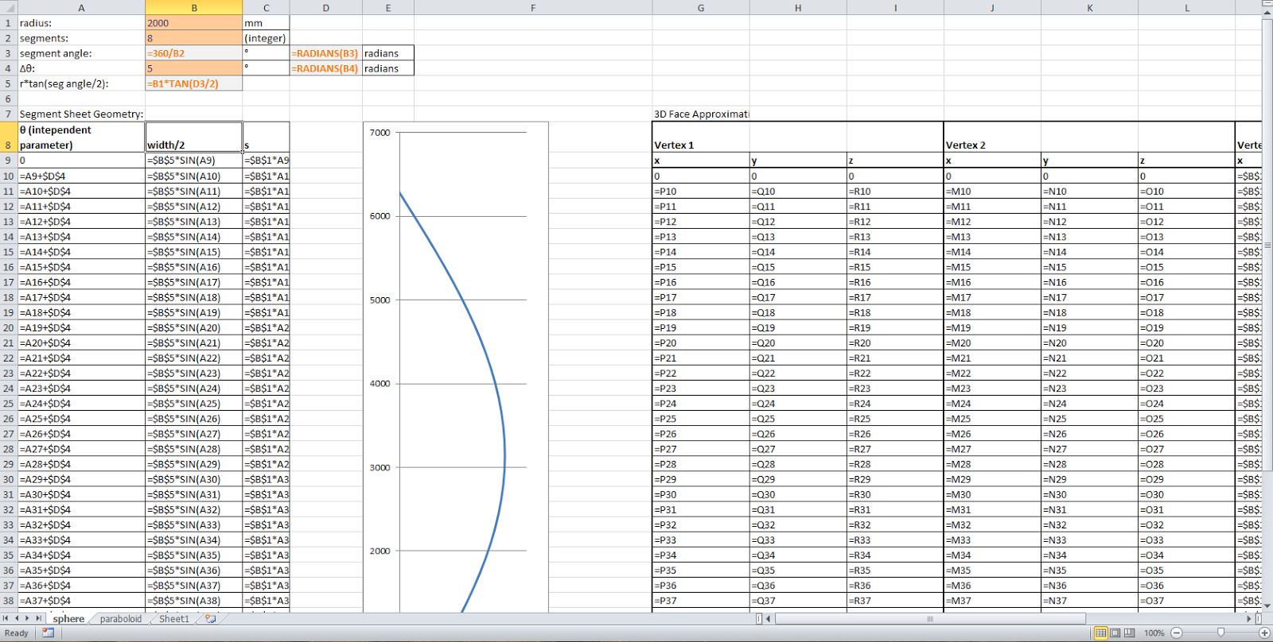Select column B header
Image resolution: width=1273 pixels, height=642 pixels.
coord(194,7)
